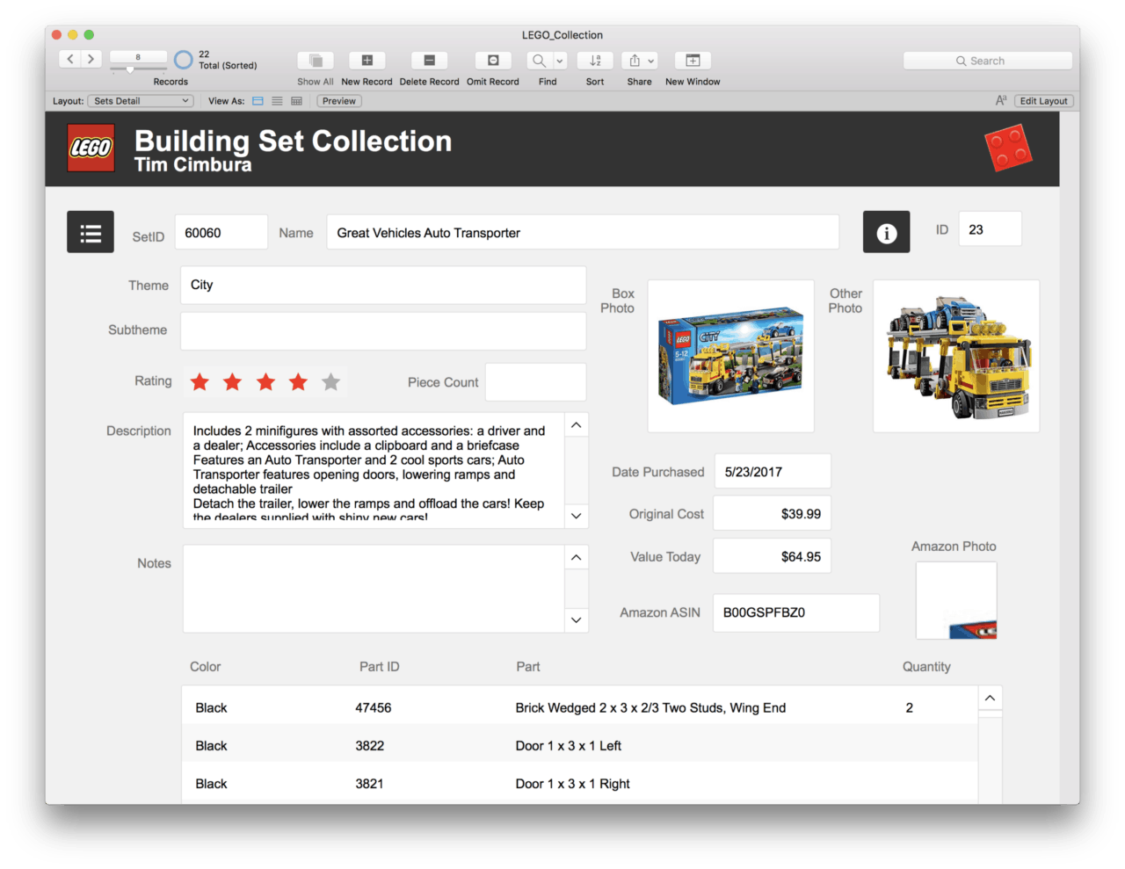This screenshot has height=869, width=1125.
Task: Switch to Form view mode
Action: 258,101
